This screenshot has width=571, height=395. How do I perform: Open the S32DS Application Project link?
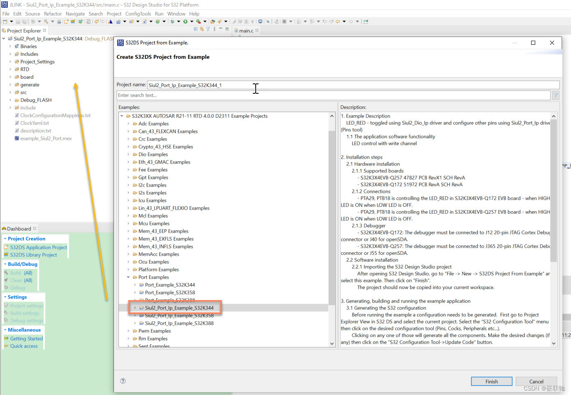point(38,247)
